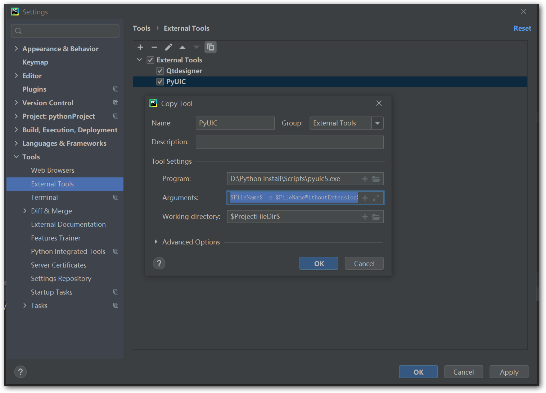
Task: Open help in Copy Tool dialog
Action: (x=159, y=263)
